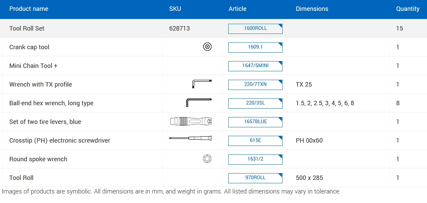Open article 1657BLUE
427x203 pixels.
click(255, 122)
